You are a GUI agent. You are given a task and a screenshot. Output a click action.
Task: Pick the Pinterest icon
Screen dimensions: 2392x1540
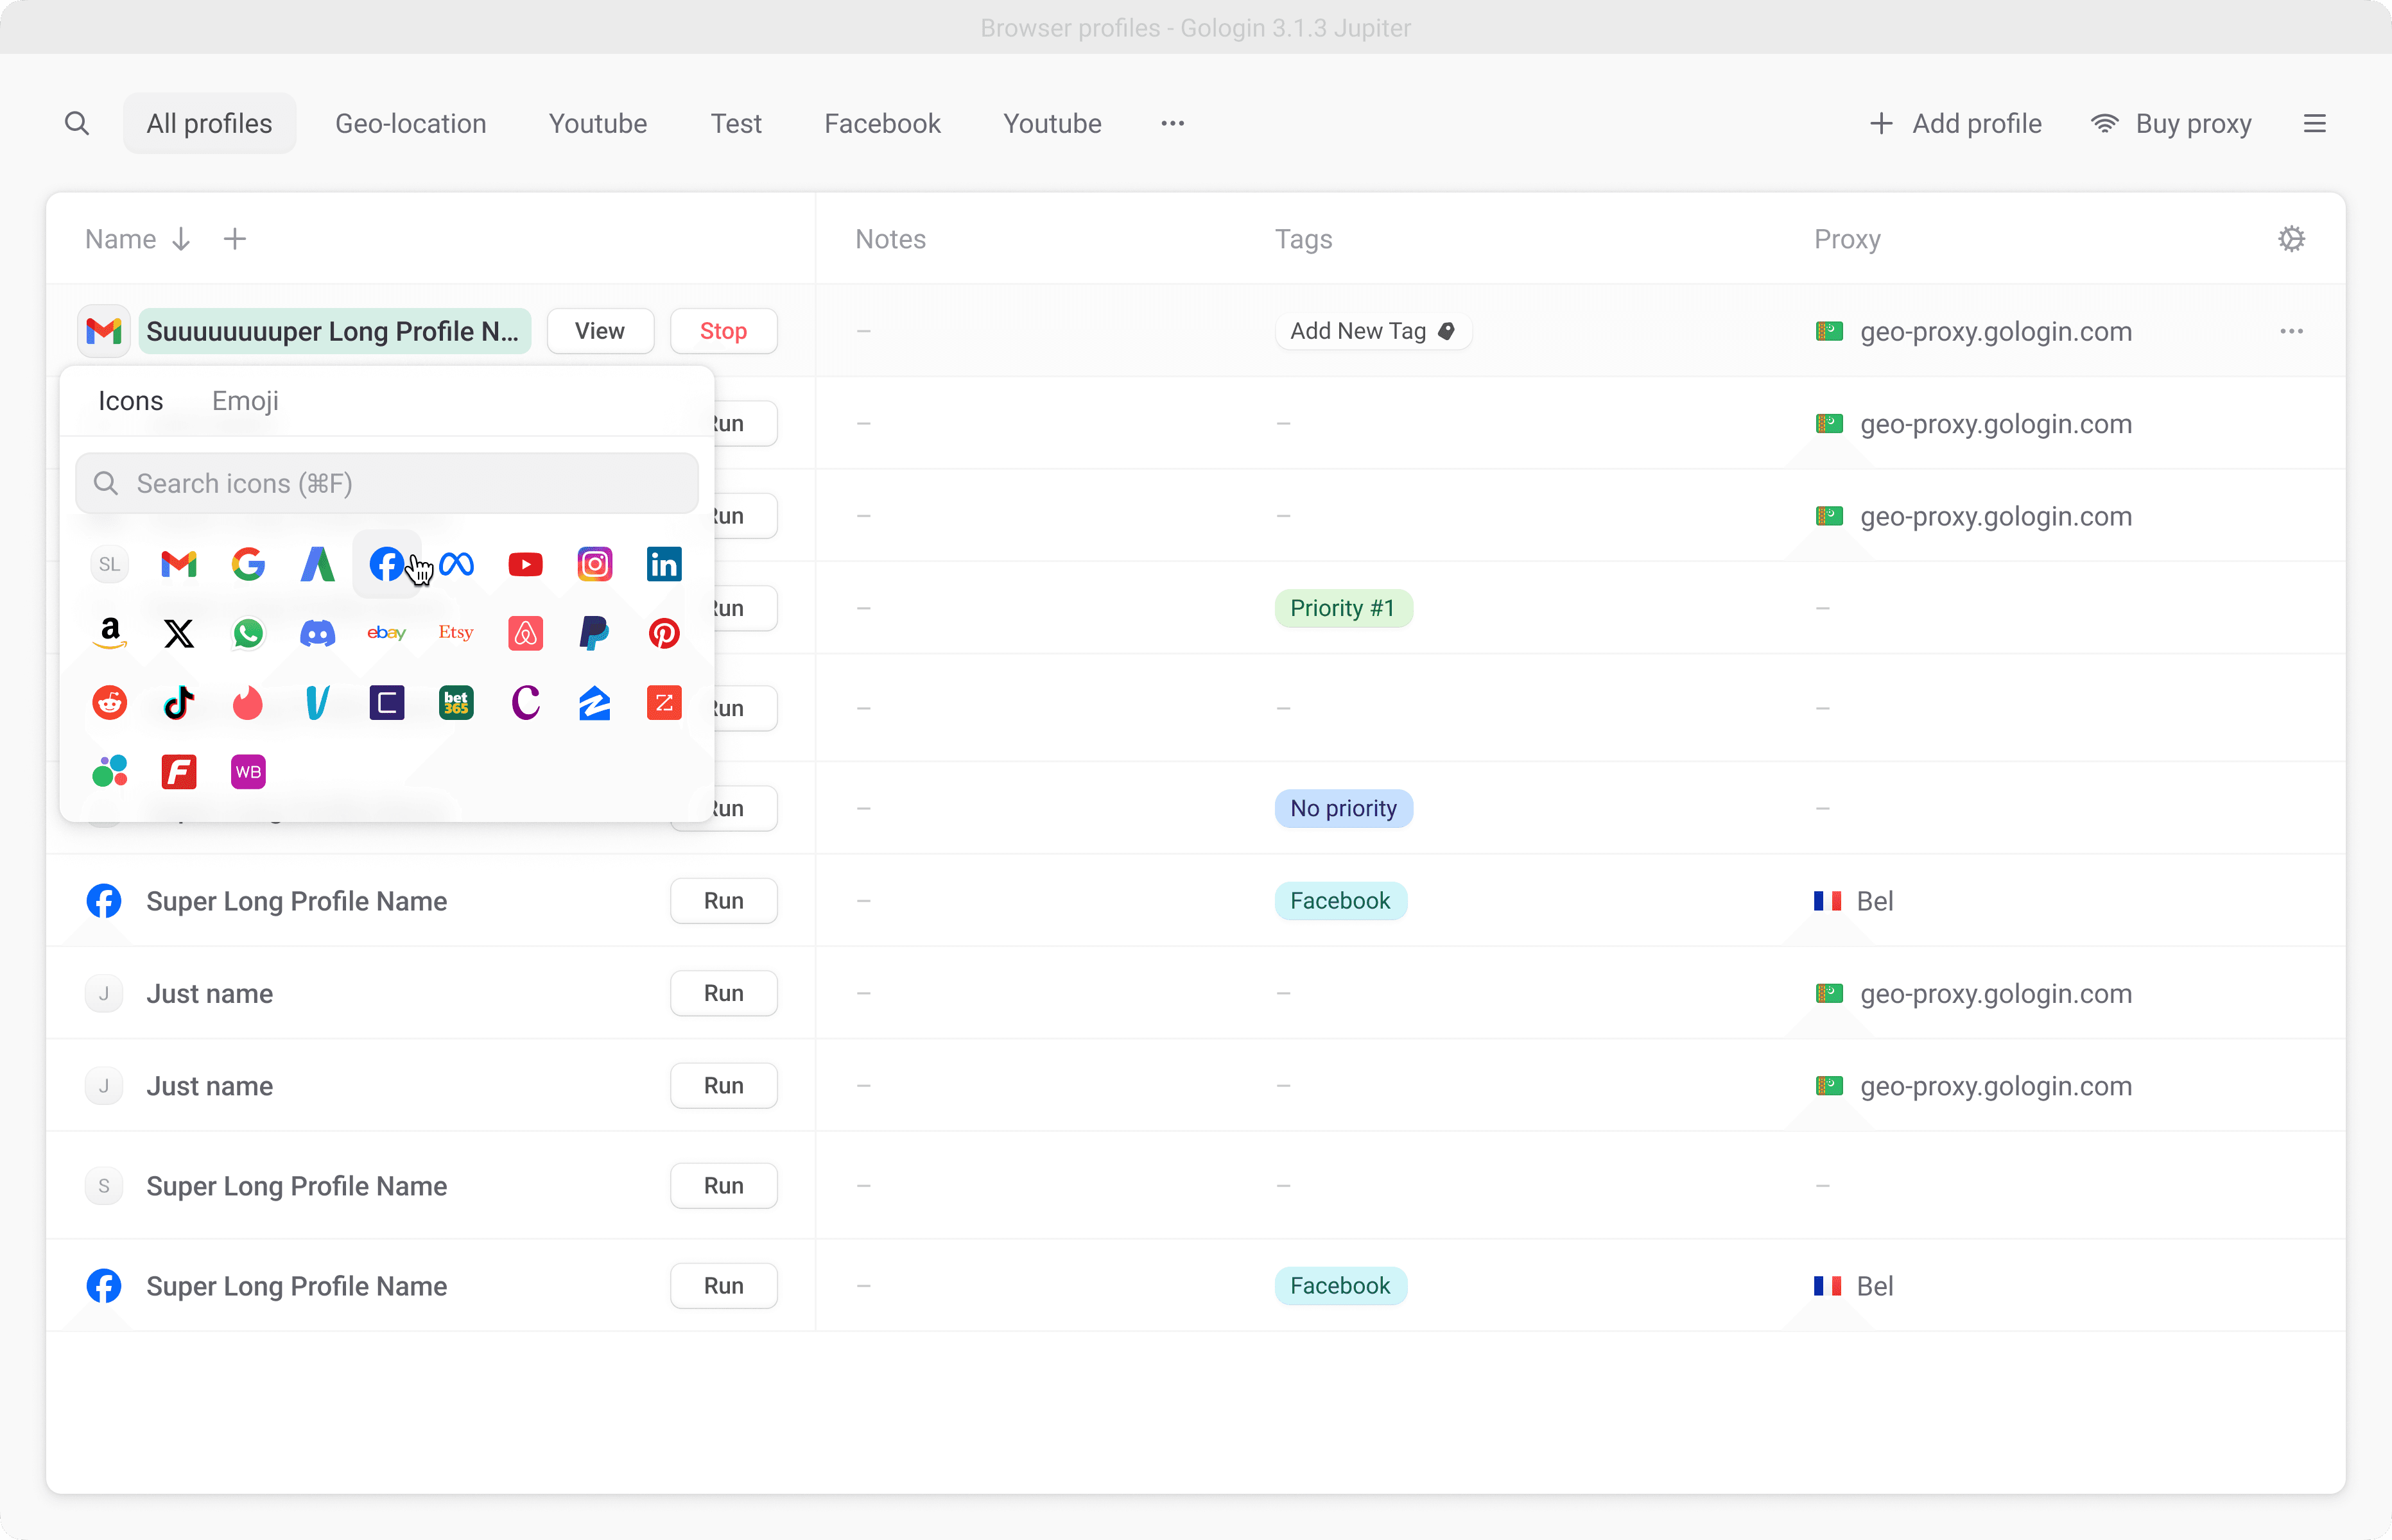pos(663,633)
